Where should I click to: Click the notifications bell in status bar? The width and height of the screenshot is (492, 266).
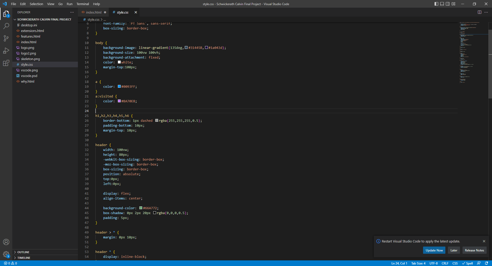pos(486,263)
